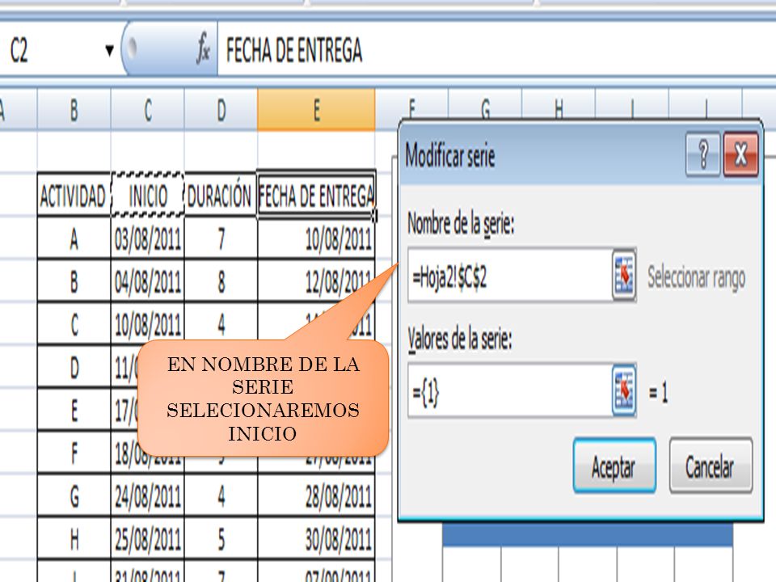Open the help button in Modificar serie dialog
This screenshot has width=776, height=582.
coord(702,154)
